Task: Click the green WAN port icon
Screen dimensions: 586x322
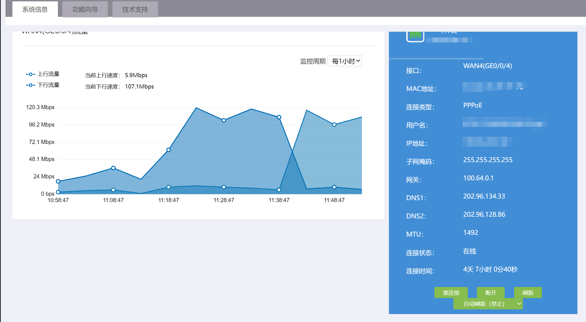Action: [x=415, y=36]
